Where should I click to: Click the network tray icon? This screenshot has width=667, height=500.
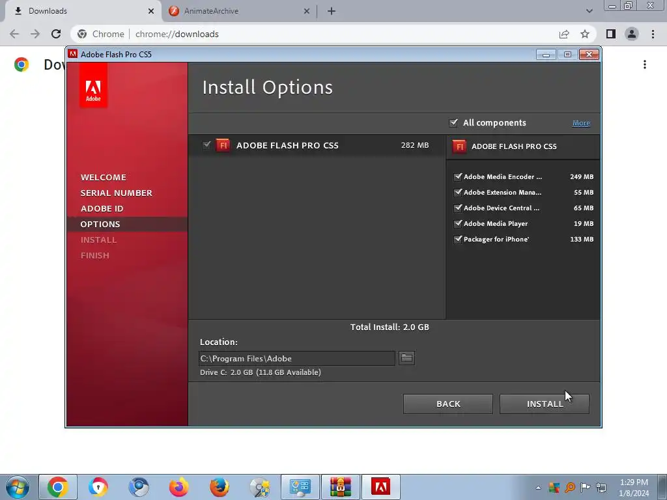pyautogui.click(x=601, y=488)
